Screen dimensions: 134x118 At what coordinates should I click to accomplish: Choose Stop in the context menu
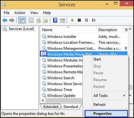(x=106, y=66)
